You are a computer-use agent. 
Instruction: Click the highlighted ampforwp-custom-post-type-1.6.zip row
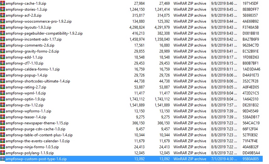tap(36, 159)
